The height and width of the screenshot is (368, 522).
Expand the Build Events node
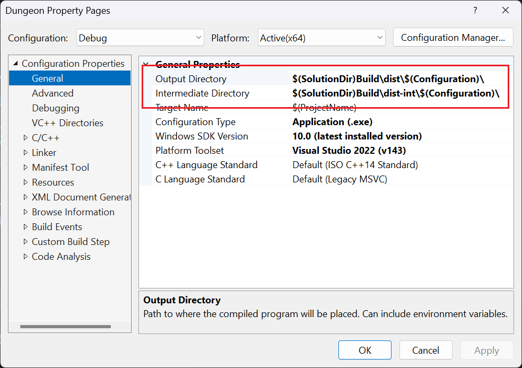(25, 227)
